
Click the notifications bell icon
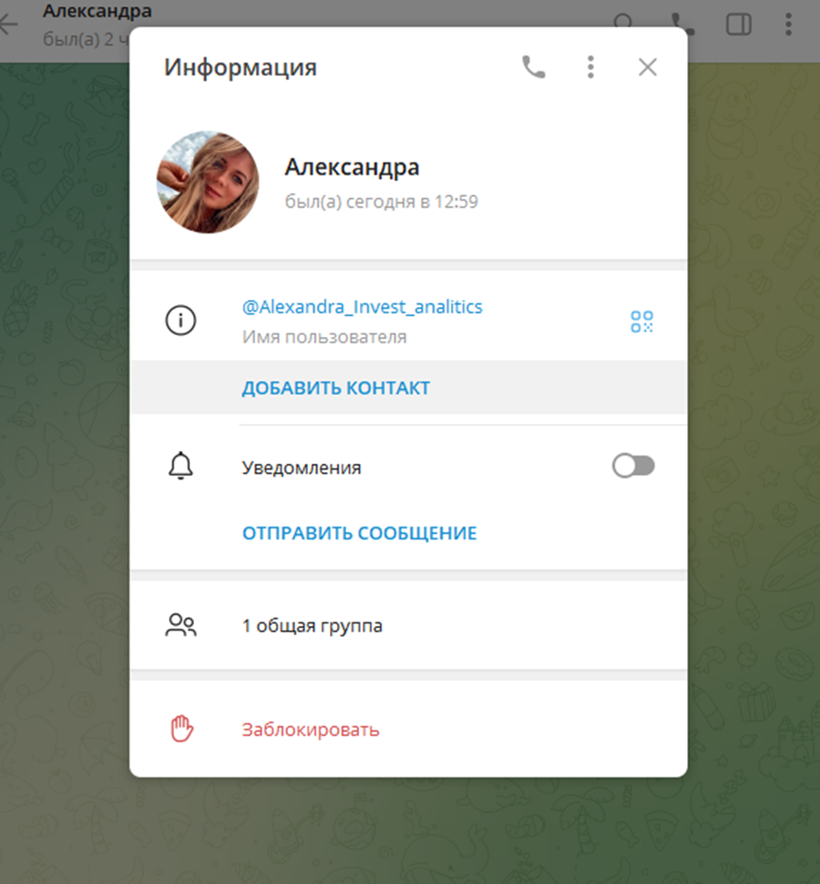pos(180,466)
